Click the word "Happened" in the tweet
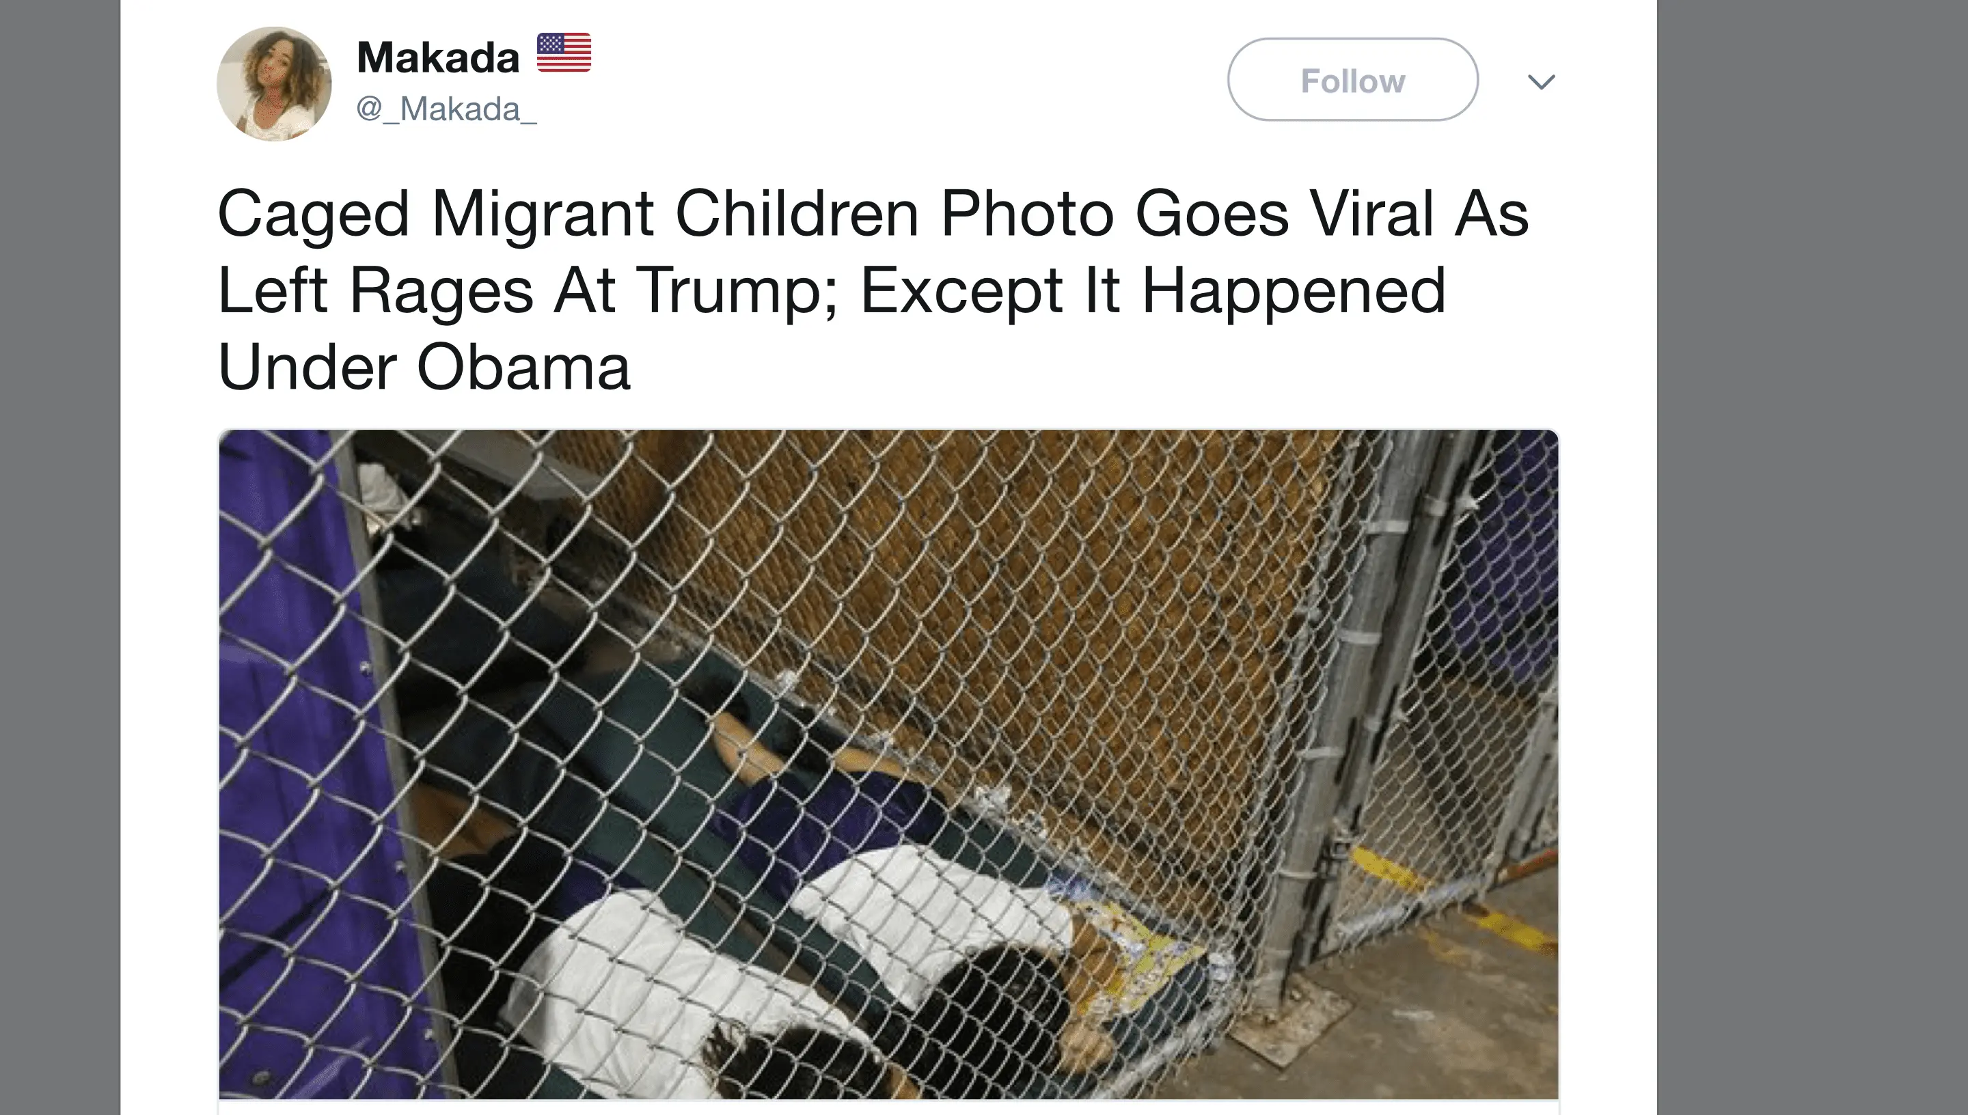The height and width of the screenshot is (1115, 1968). (1294, 292)
